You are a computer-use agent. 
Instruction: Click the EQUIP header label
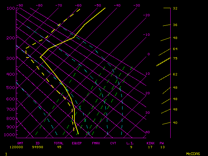tap(77, 143)
